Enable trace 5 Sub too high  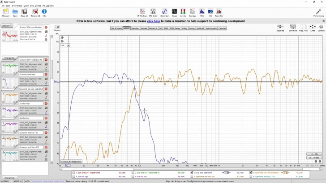pos(74,177)
